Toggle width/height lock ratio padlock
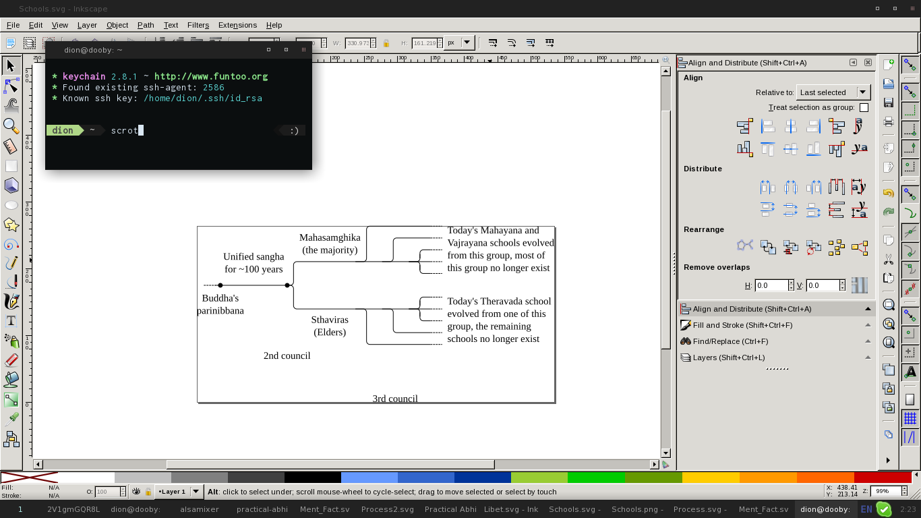The width and height of the screenshot is (921, 518). 386,43
